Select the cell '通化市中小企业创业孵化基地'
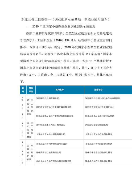 point(99,153)
